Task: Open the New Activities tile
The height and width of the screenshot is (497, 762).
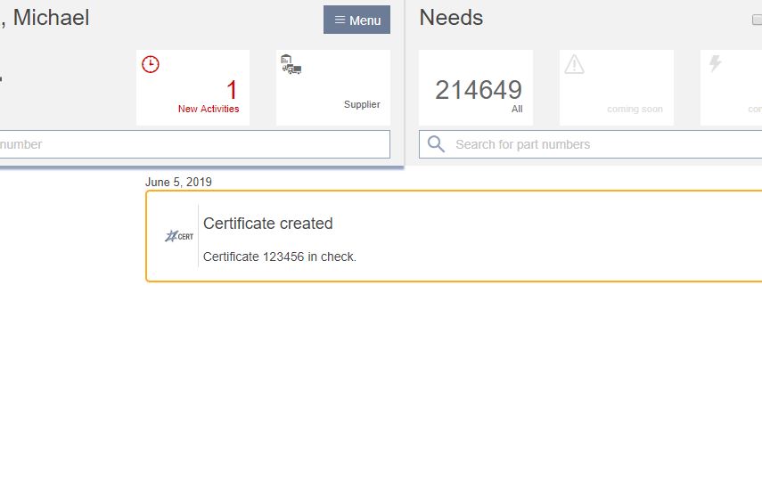Action: click(193, 87)
